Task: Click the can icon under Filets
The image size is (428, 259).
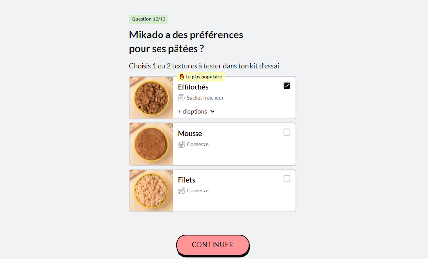Action: tap(181, 191)
